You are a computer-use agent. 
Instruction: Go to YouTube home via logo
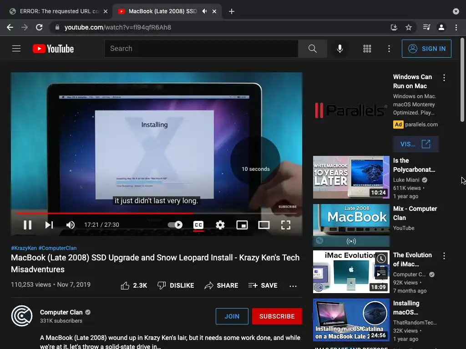point(53,49)
